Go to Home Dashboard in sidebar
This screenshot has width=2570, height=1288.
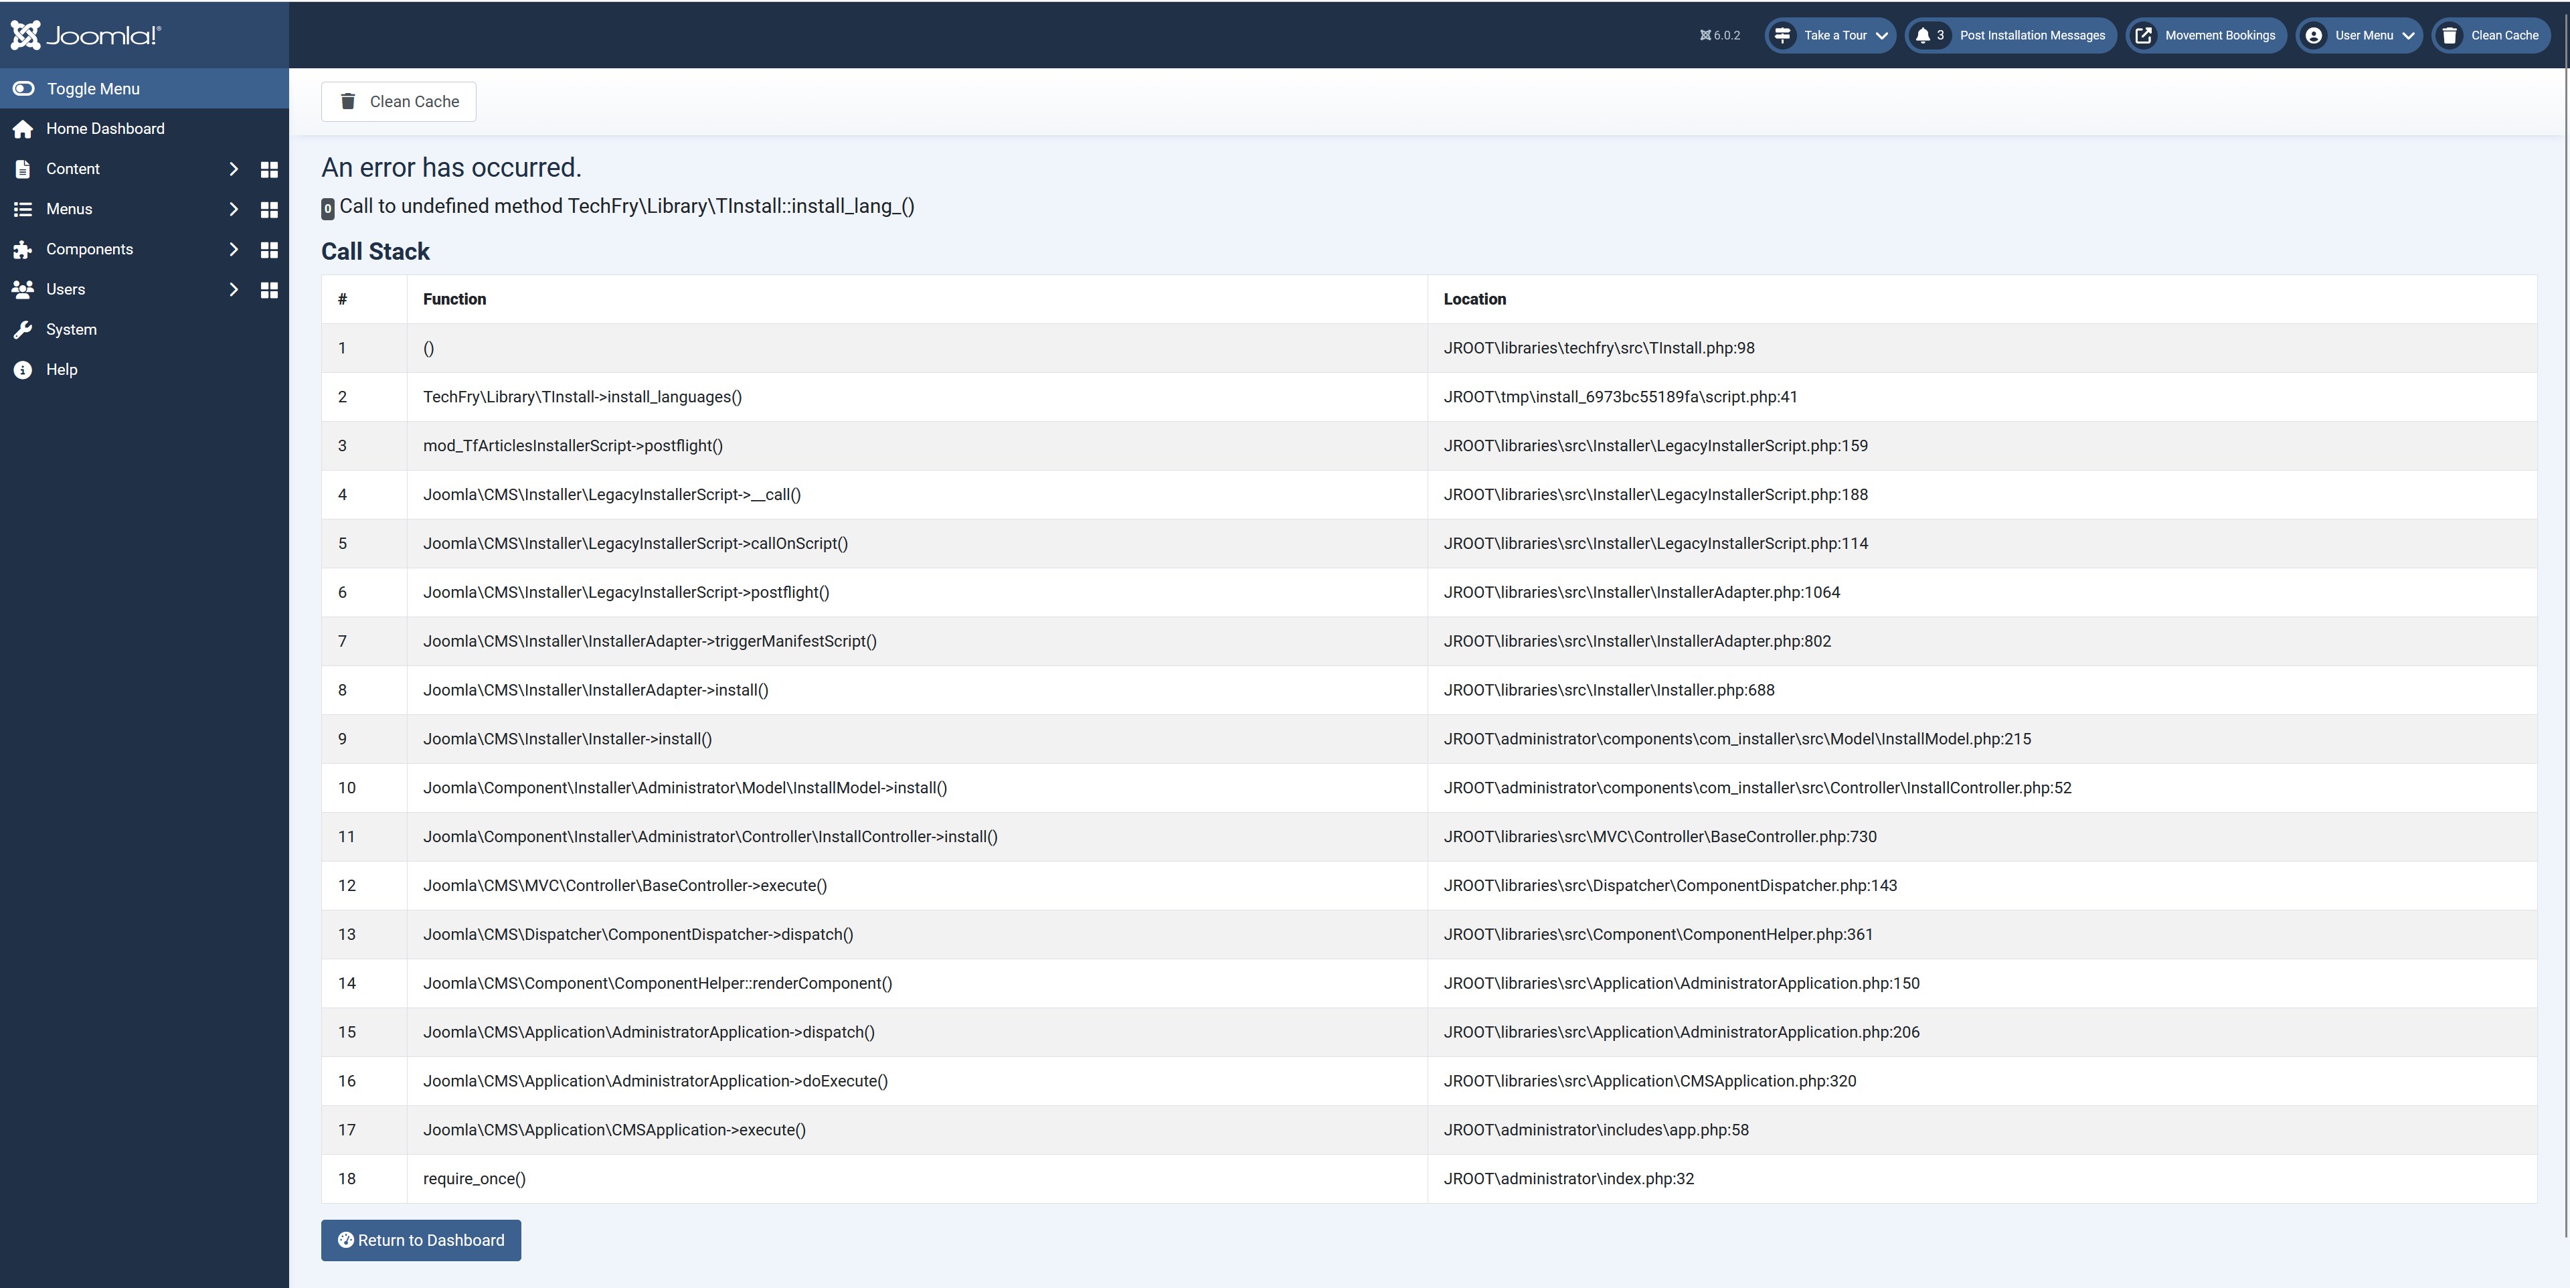(x=105, y=129)
